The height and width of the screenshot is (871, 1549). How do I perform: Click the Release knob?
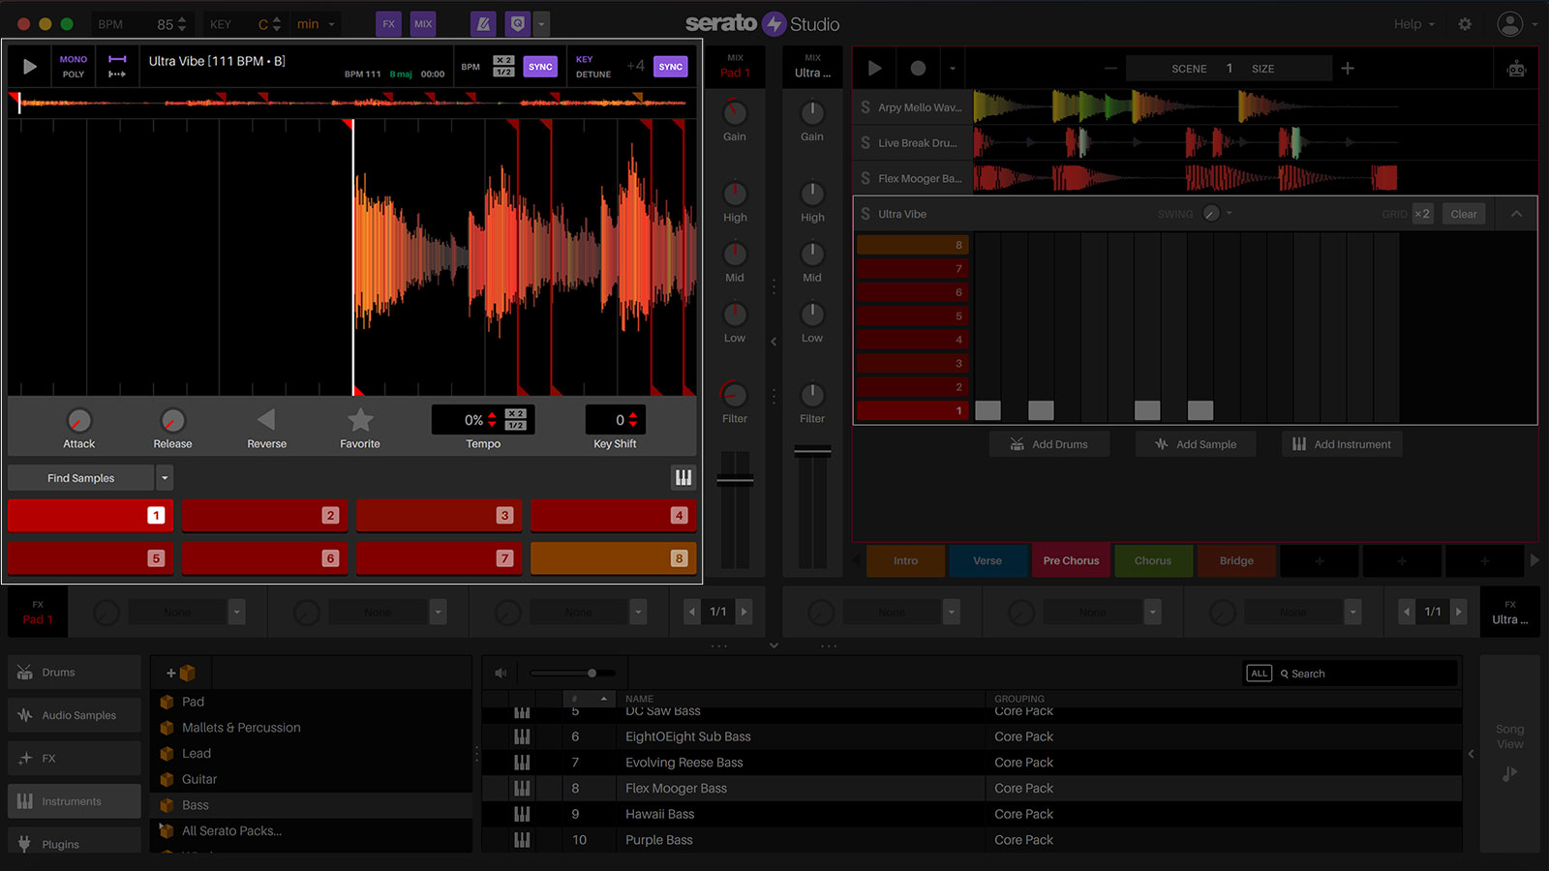pyautogui.click(x=172, y=421)
